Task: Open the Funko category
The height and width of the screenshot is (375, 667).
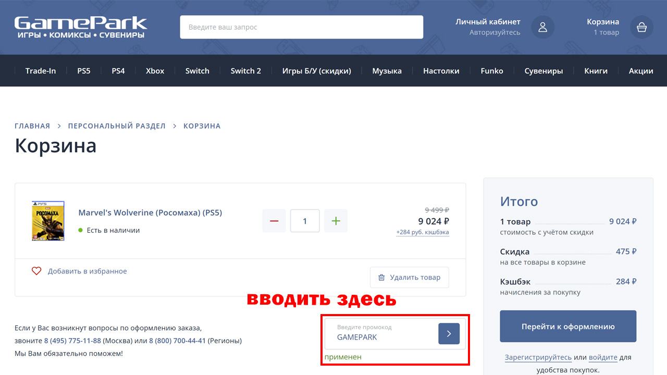Action: [x=492, y=71]
